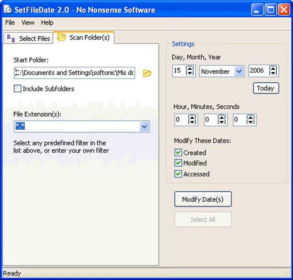The image size is (293, 280).
Task: Open the Help menu
Action: pyautogui.click(x=47, y=23)
